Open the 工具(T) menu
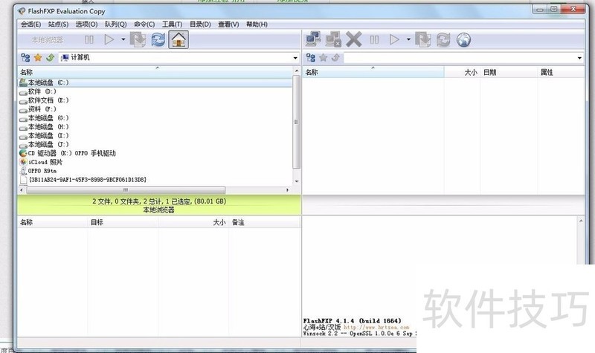Viewport: 595px width, 353px height. (173, 25)
